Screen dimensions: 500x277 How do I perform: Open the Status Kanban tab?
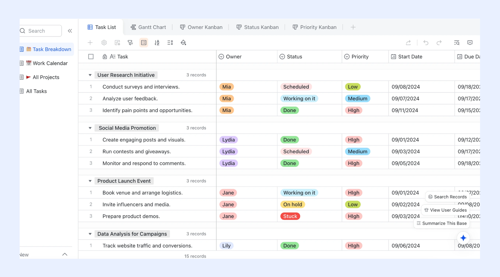pos(258,27)
